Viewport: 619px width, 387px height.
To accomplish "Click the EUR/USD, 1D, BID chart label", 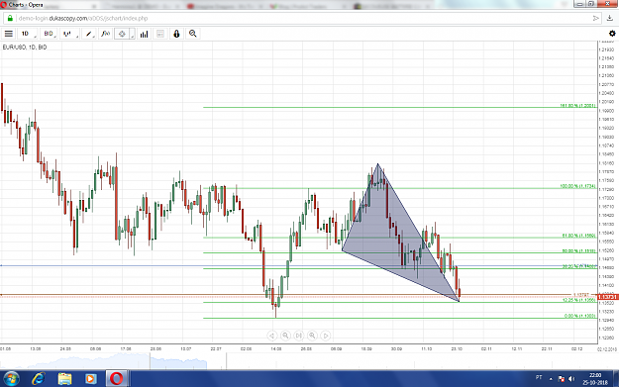I will click(25, 47).
